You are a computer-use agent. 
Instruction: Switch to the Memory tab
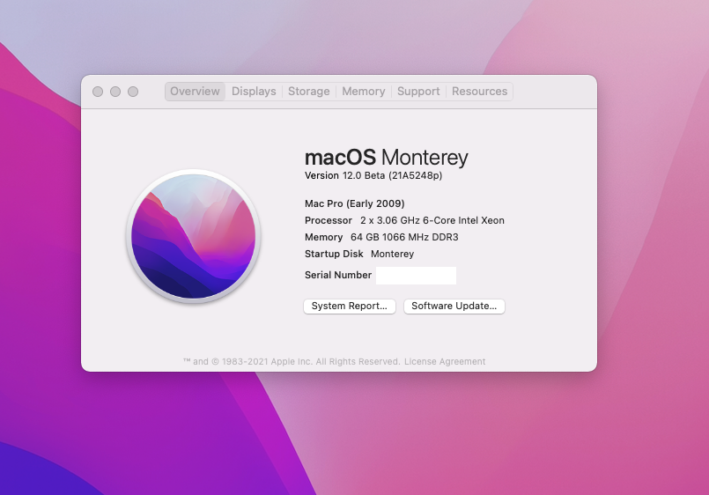click(x=364, y=92)
